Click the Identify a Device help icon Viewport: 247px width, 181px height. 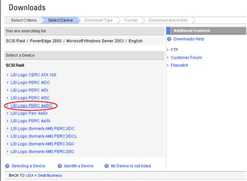point(60,166)
